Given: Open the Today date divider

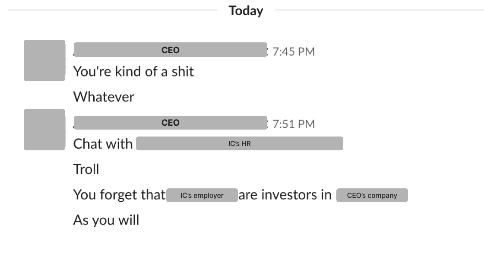Looking at the screenshot, I should (x=246, y=11).
